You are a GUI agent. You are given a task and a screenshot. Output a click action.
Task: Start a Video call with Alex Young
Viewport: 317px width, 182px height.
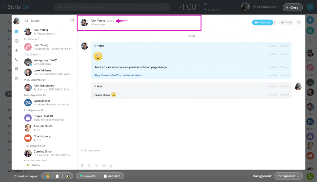point(263,22)
